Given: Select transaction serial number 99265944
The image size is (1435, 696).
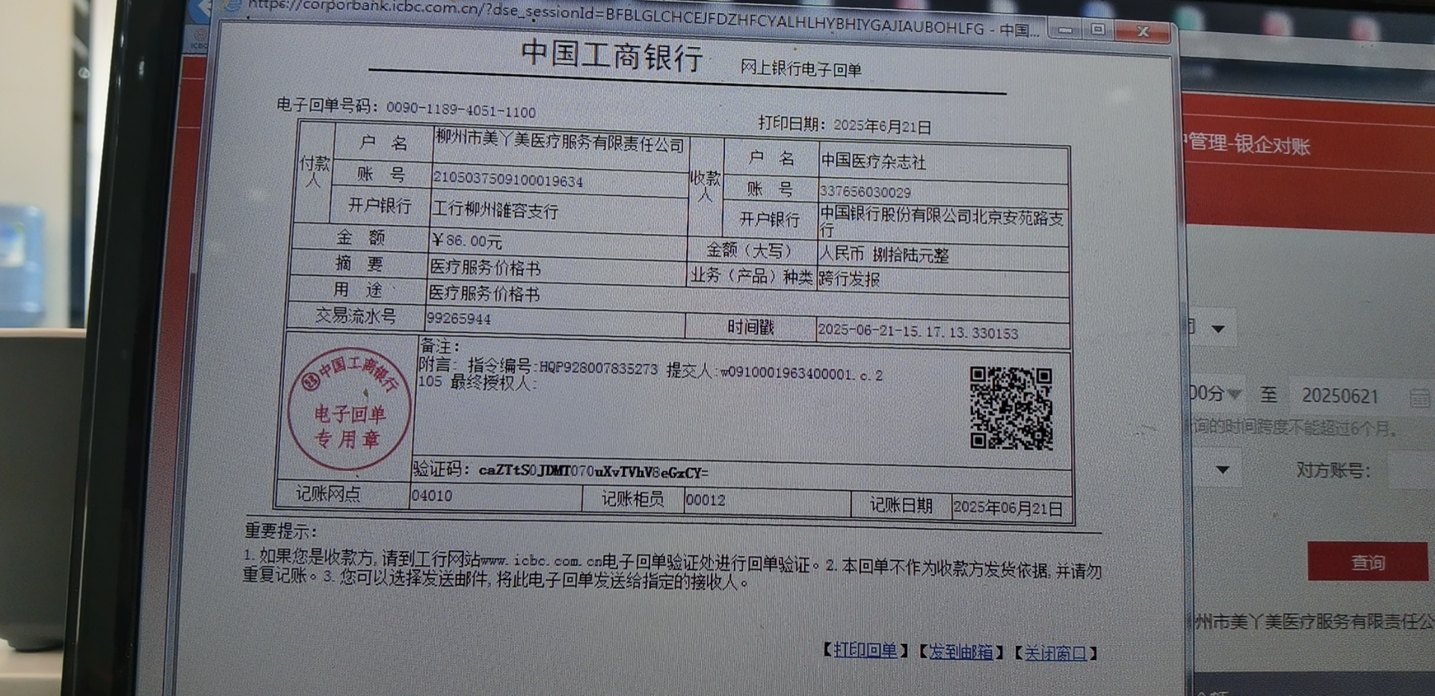Looking at the screenshot, I should coord(458,318).
